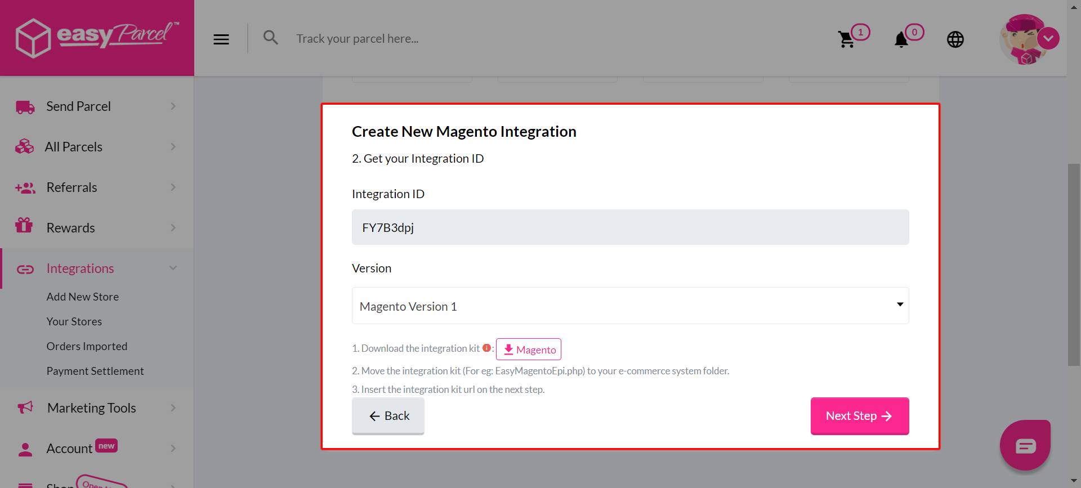This screenshot has width=1081, height=488.
Task: Click the Referrals people icon
Action: click(25, 187)
